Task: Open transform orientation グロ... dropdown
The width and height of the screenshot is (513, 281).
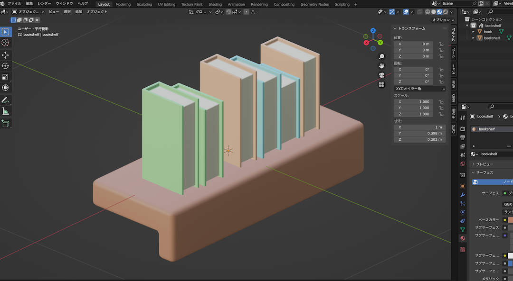Action: point(200,12)
